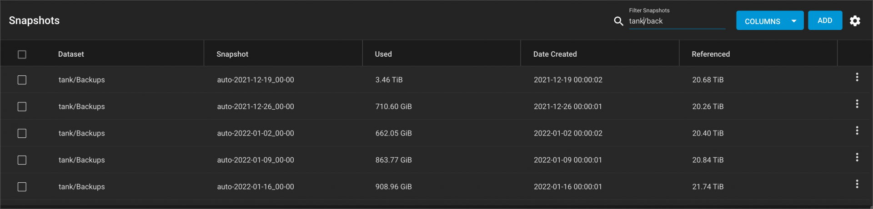Focus the Filter Snapshots input field
Viewport: 873px width, 209px height.
coord(677,21)
